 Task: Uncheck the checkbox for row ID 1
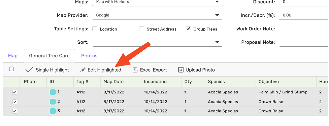(15, 92)
